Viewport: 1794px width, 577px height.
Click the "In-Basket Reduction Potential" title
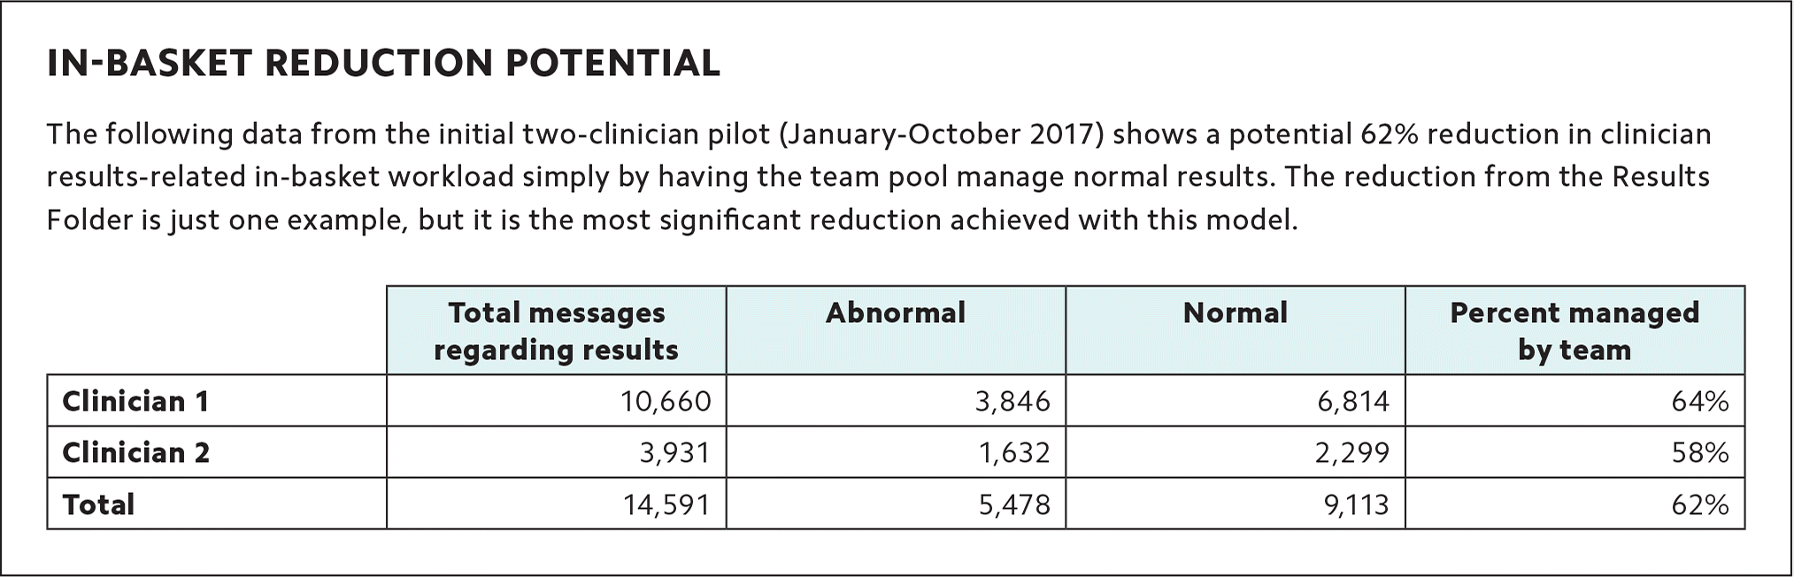click(383, 64)
